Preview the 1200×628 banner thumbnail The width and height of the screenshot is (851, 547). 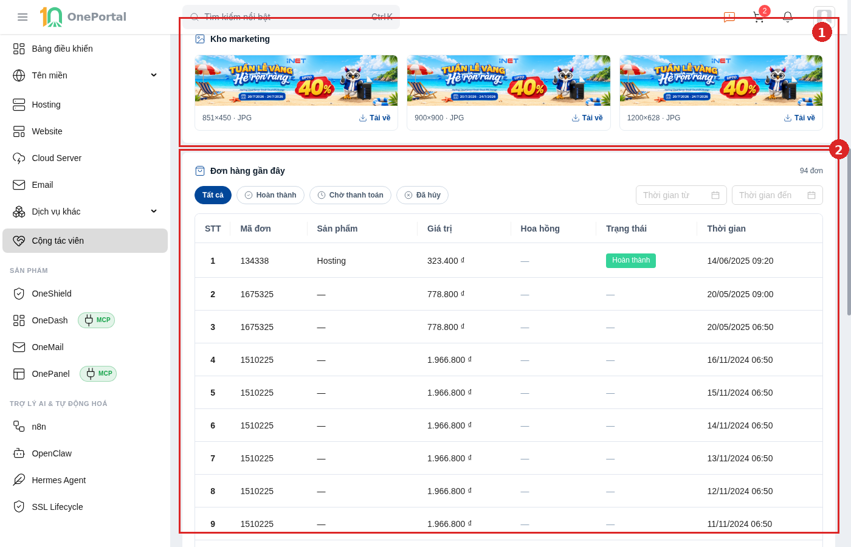(x=721, y=80)
